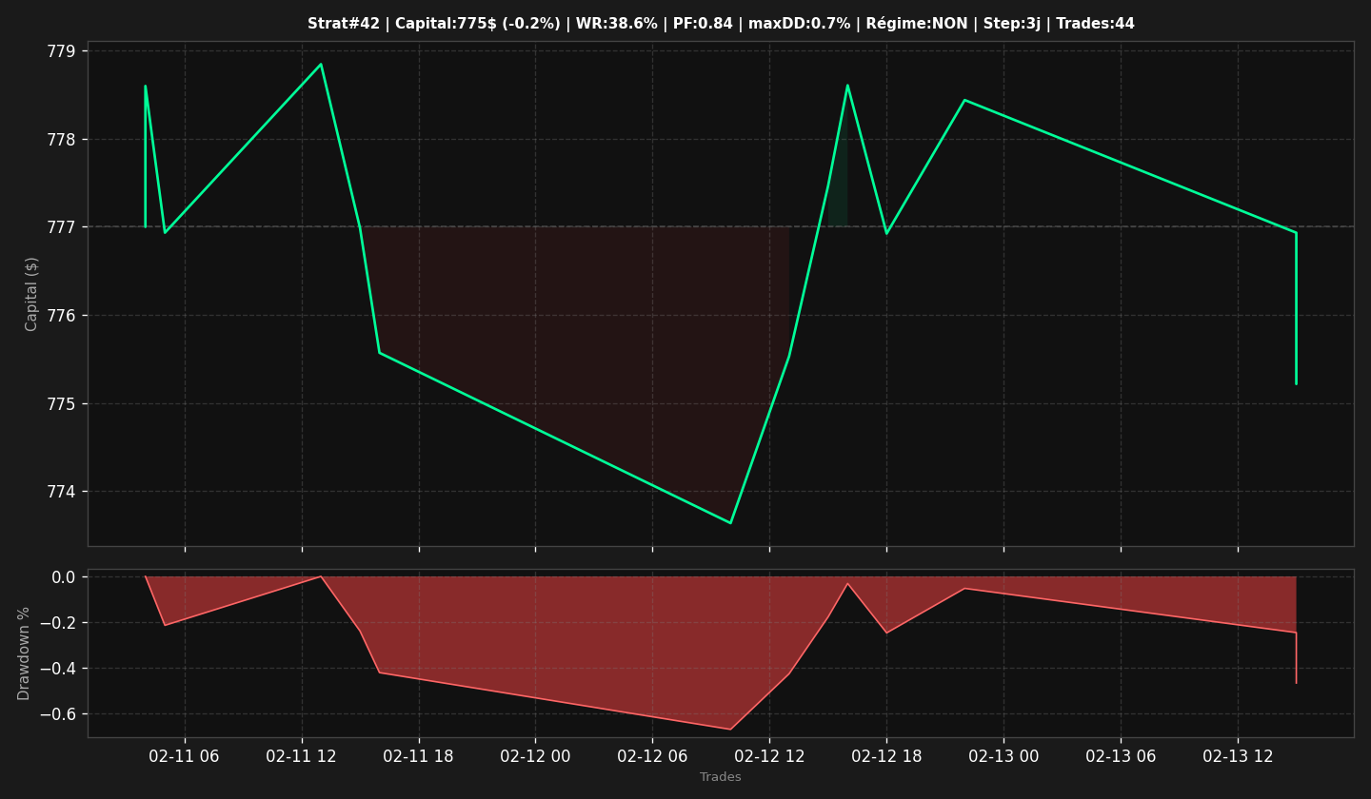Click the 02-12 18 date tick label
The width and height of the screenshot is (1371, 799).
(886, 756)
